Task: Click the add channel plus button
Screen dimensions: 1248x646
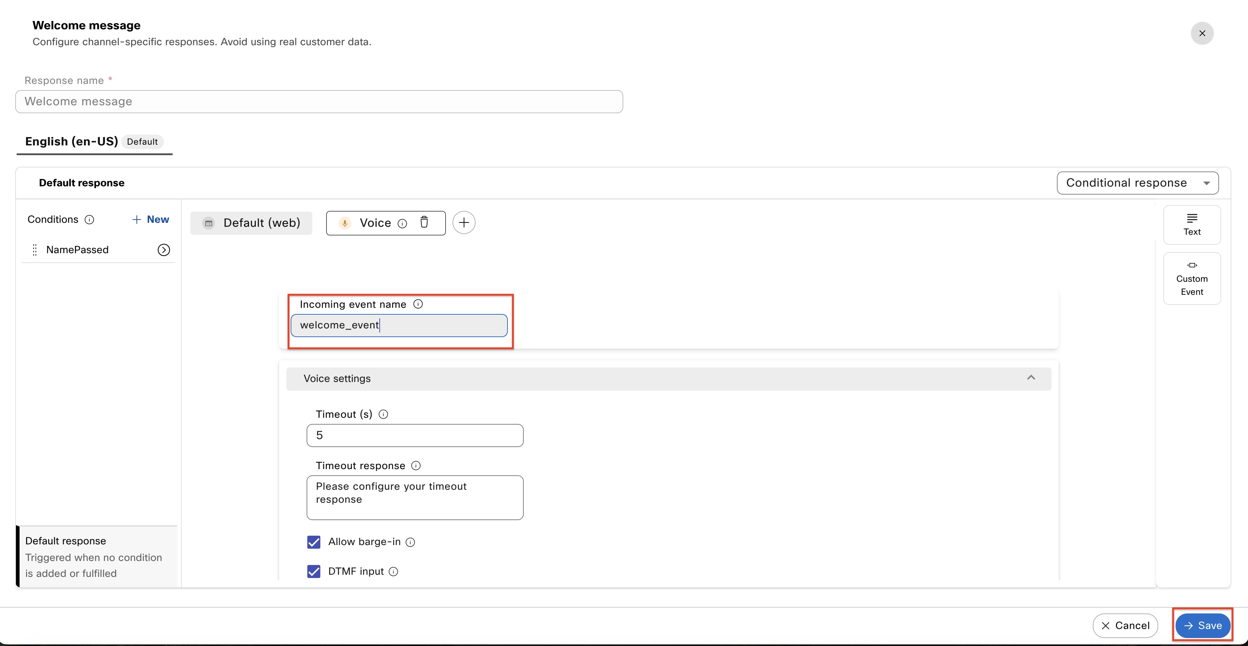Action: (464, 223)
